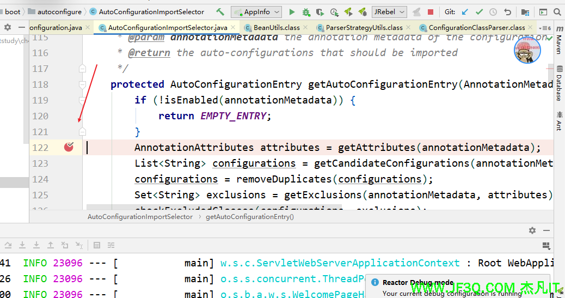The width and height of the screenshot is (565, 298).
Task: Open the Search Everywhere magnifier
Action: 558,11
